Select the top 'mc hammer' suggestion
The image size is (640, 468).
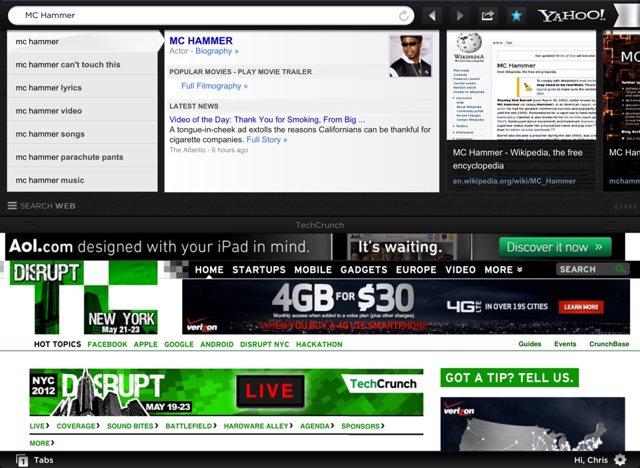82,41
